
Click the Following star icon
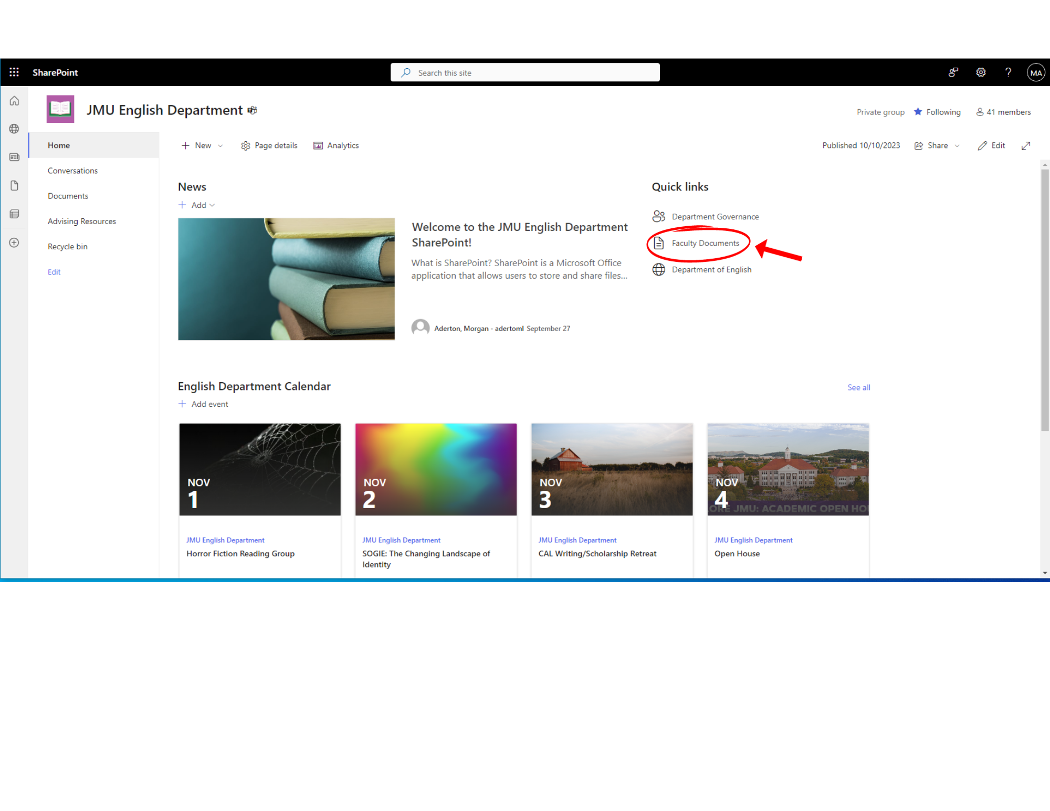(919, 112)
